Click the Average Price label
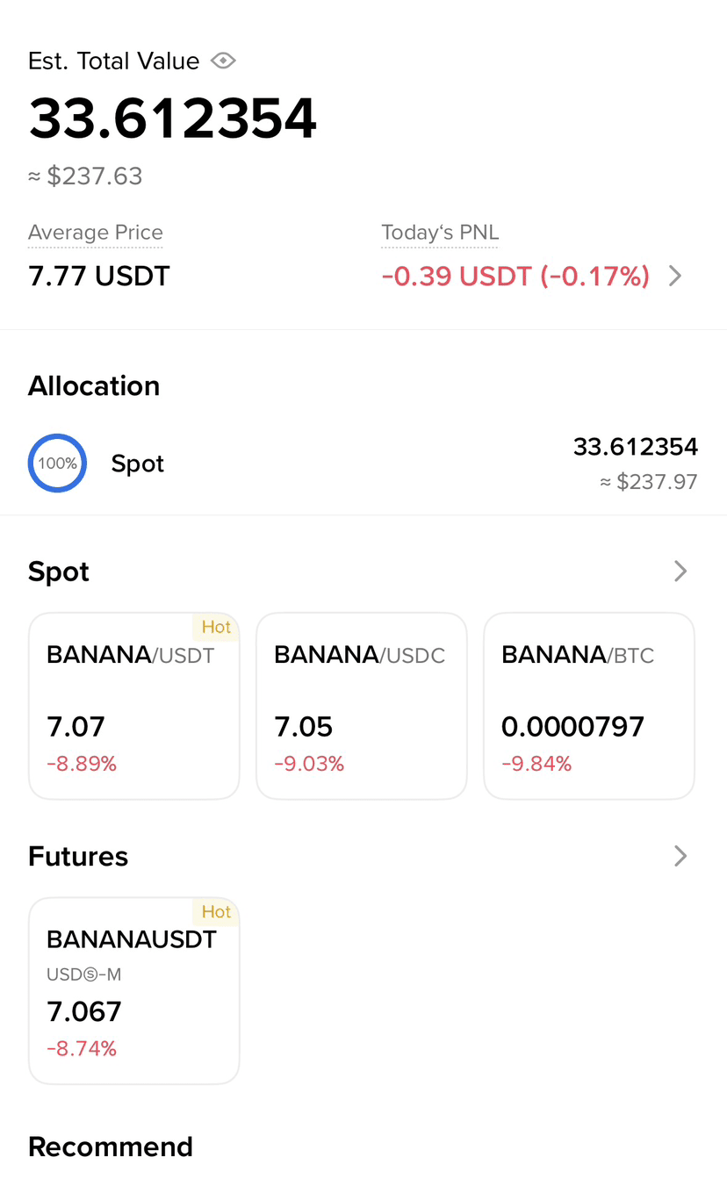Viewport: 727px width, 1179px height. pos(96,233)
